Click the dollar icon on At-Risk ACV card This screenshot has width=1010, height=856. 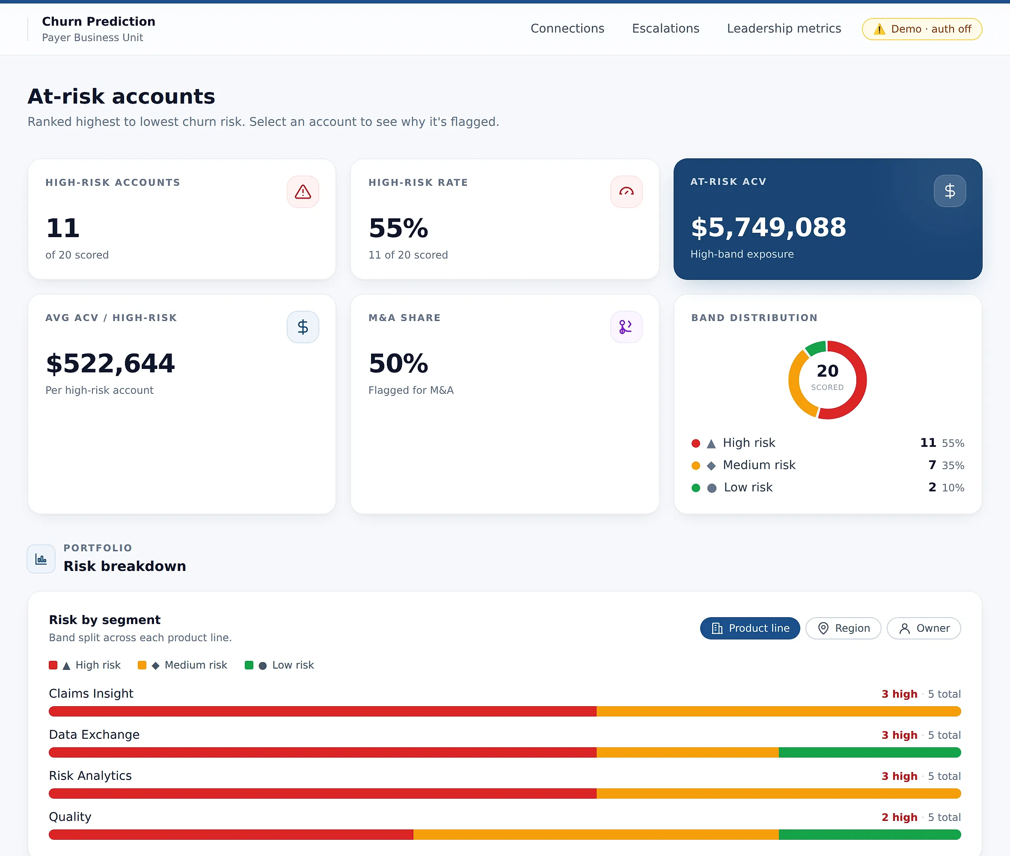tap(949, 191)
